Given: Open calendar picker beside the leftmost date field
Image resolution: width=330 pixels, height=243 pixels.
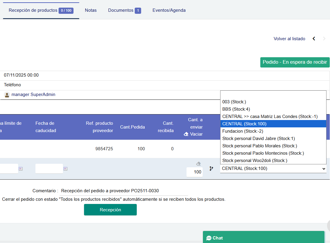Looking at the screenshot, I should tap(20, 169).
